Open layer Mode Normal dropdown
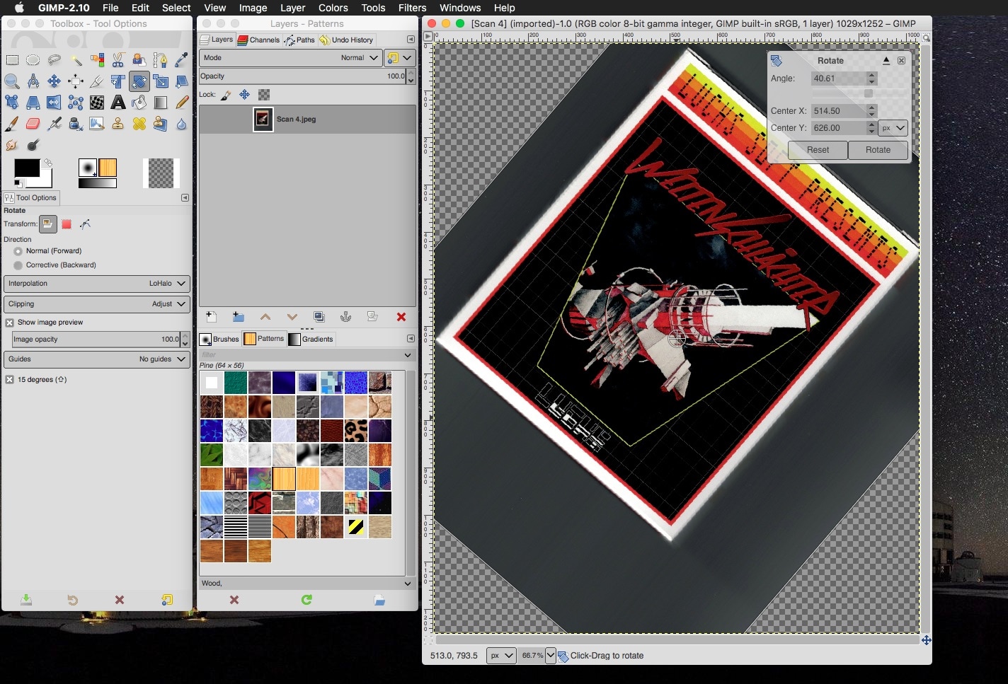 tap(291, 58)
